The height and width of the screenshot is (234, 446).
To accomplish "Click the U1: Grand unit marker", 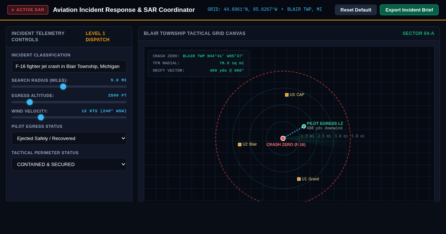I will click(x=299, y=179).
